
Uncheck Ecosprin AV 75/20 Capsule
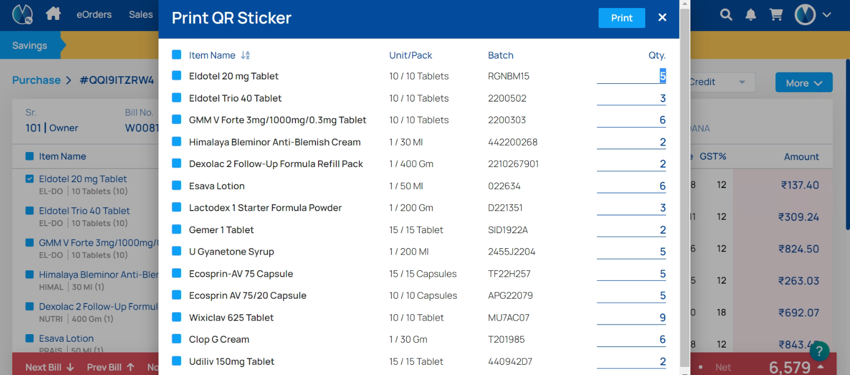[176, 295]
